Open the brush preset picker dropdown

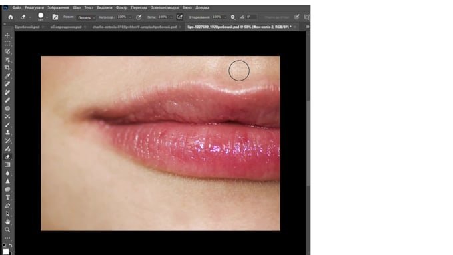47,17
